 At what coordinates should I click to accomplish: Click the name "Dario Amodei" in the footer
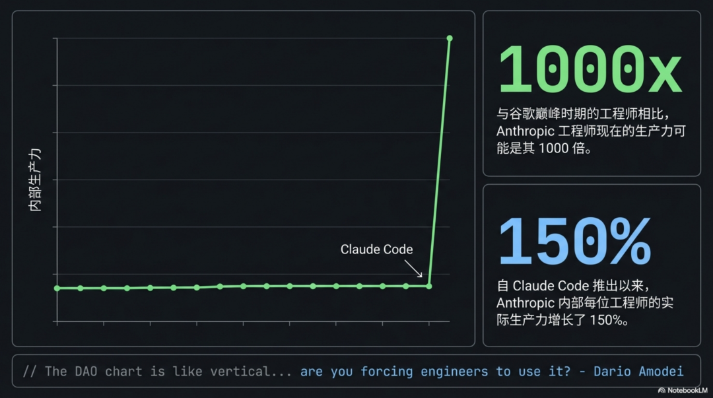638,372
